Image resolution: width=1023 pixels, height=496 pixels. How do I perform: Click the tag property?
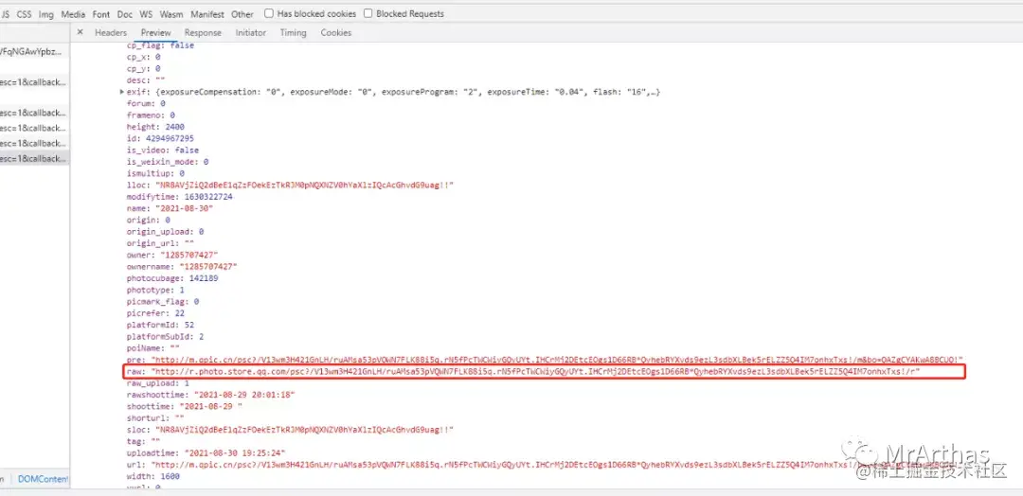click(x=144, y=441)
